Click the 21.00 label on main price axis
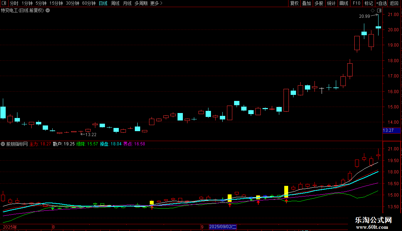402x231 pixels. pos(393,15)
